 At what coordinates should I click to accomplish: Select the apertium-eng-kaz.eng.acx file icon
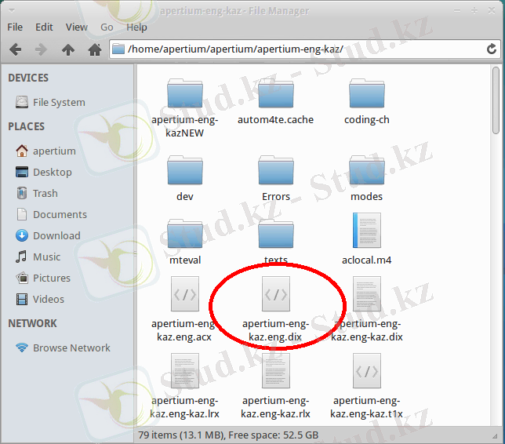point(185,294)
